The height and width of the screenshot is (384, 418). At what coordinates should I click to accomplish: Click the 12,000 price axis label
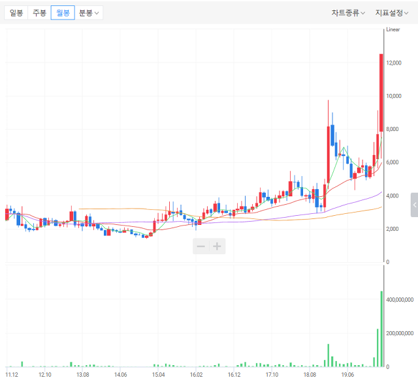coord(394,63)
